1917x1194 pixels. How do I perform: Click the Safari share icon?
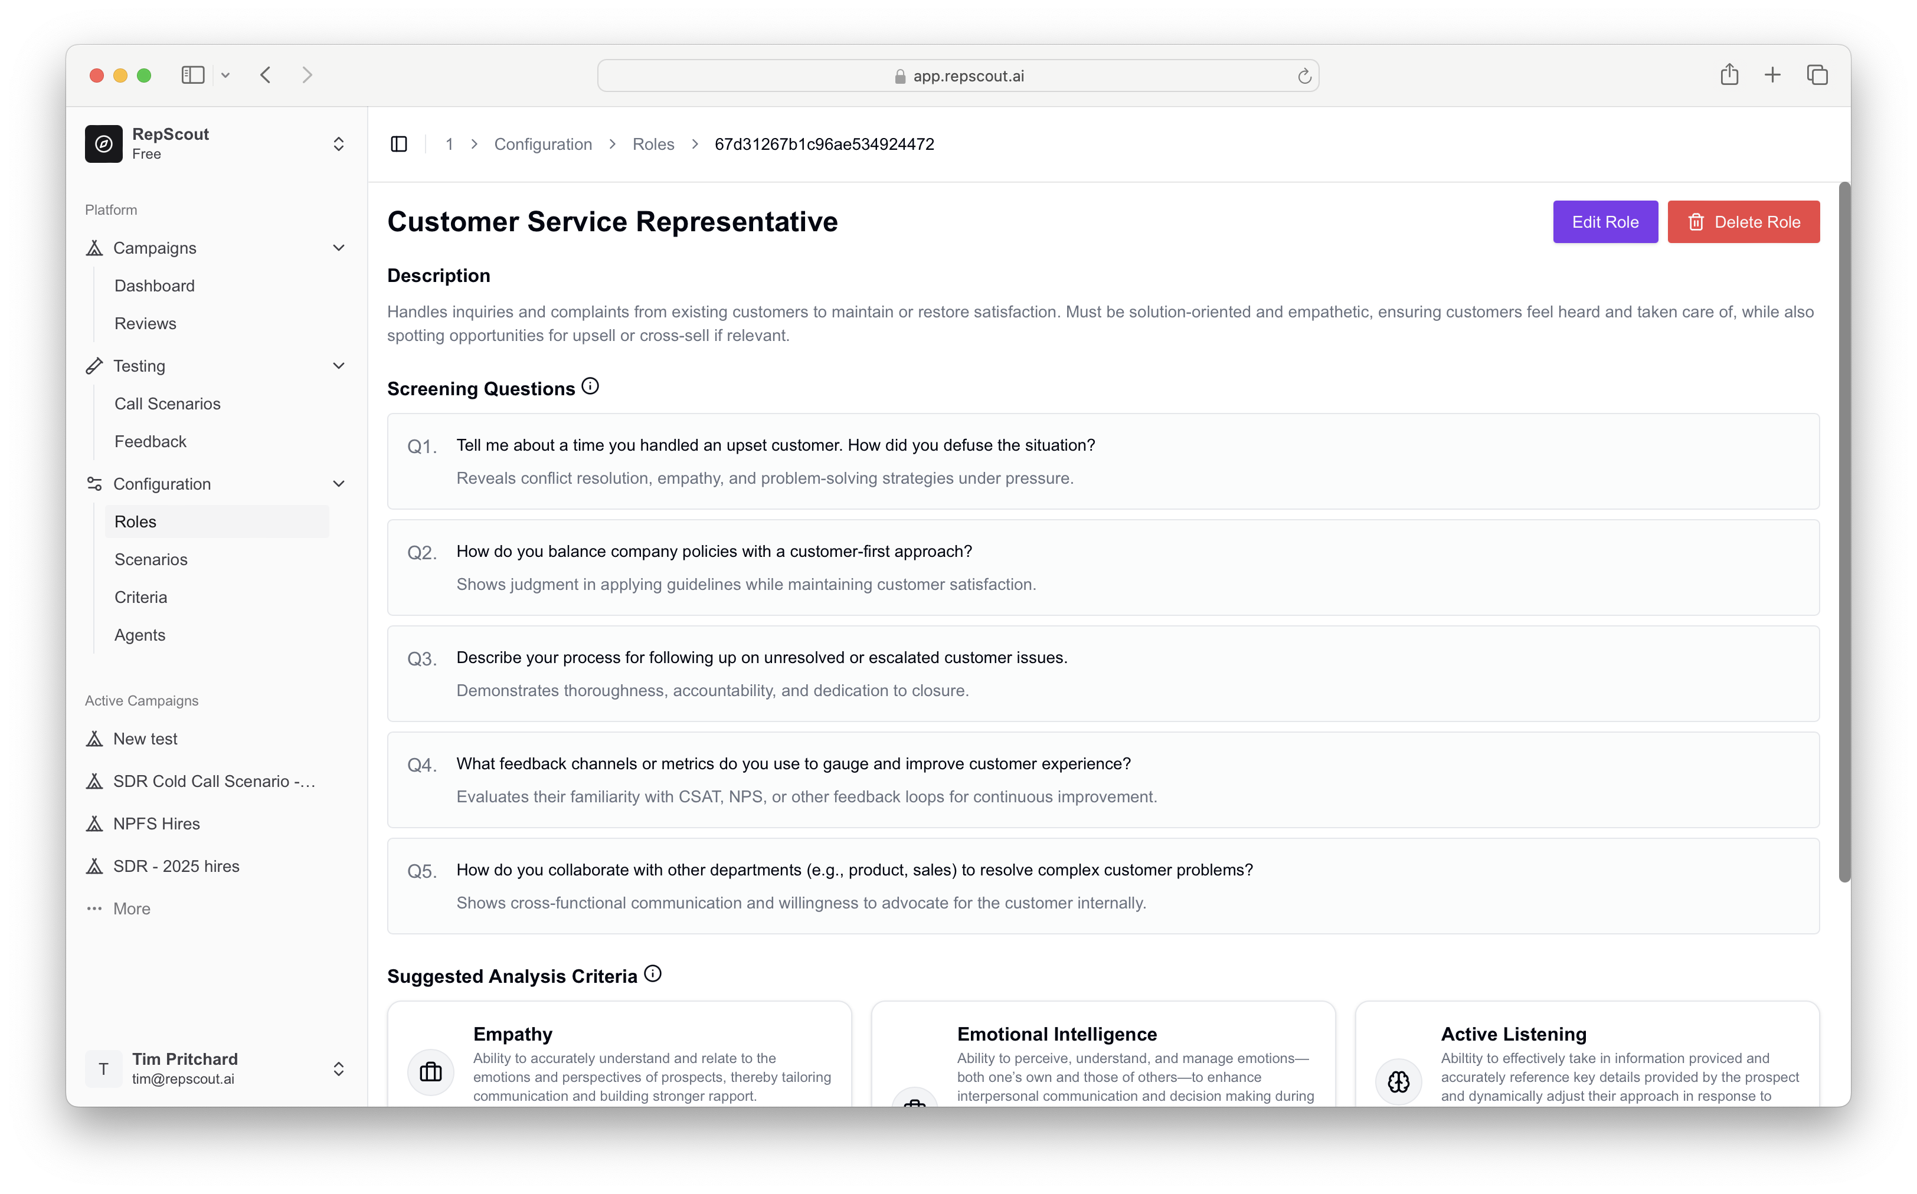click(x=1729, y=75)
